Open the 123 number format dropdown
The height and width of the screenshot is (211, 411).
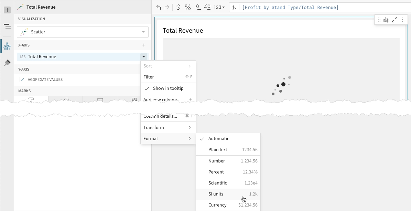pos(219,7)
